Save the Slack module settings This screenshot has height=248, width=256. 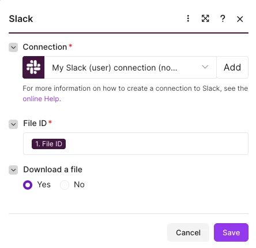[x=231, y=232]
